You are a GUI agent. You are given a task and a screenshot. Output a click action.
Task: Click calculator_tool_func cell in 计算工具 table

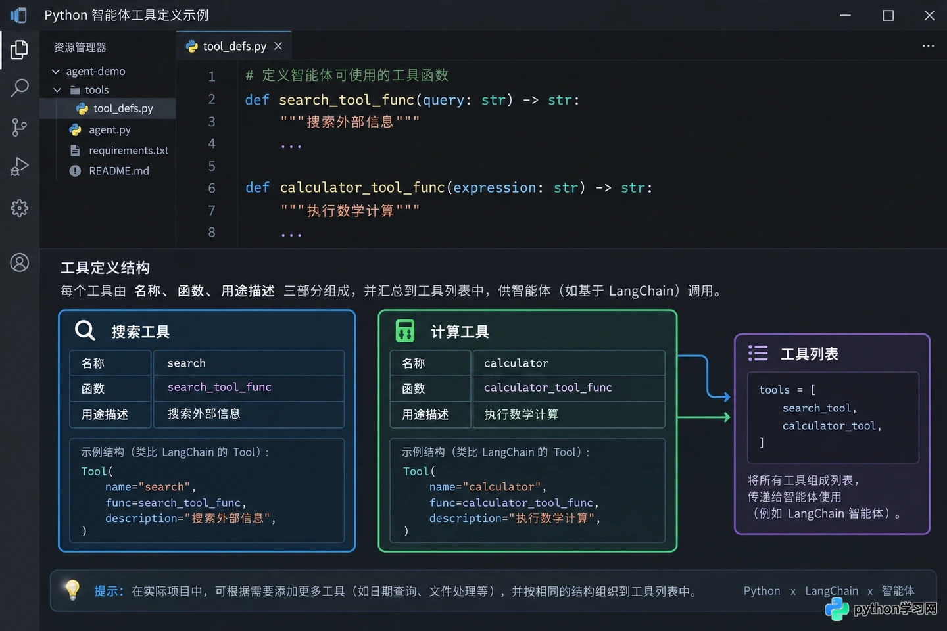coord(569,388)
